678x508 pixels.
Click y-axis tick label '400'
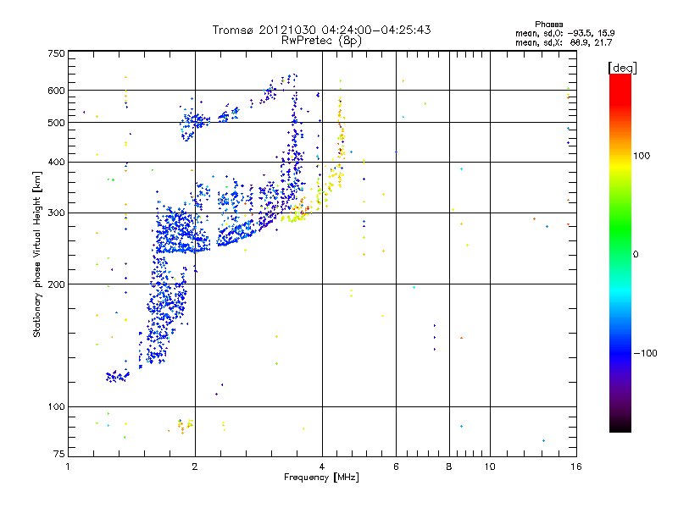(x=57, y=162)
